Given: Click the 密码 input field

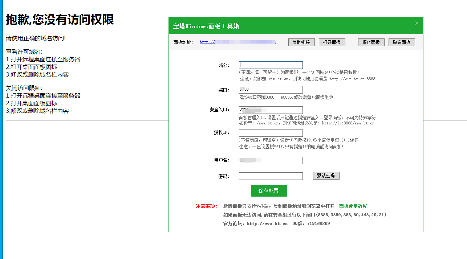Looking at the screenshot, I should click(271, 176).
